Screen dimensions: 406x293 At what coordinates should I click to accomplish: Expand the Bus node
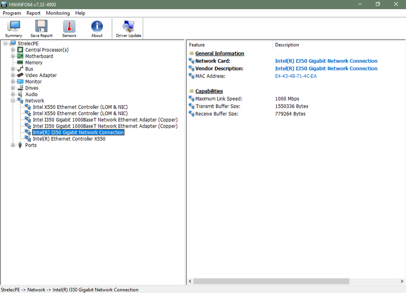(13, 69)
